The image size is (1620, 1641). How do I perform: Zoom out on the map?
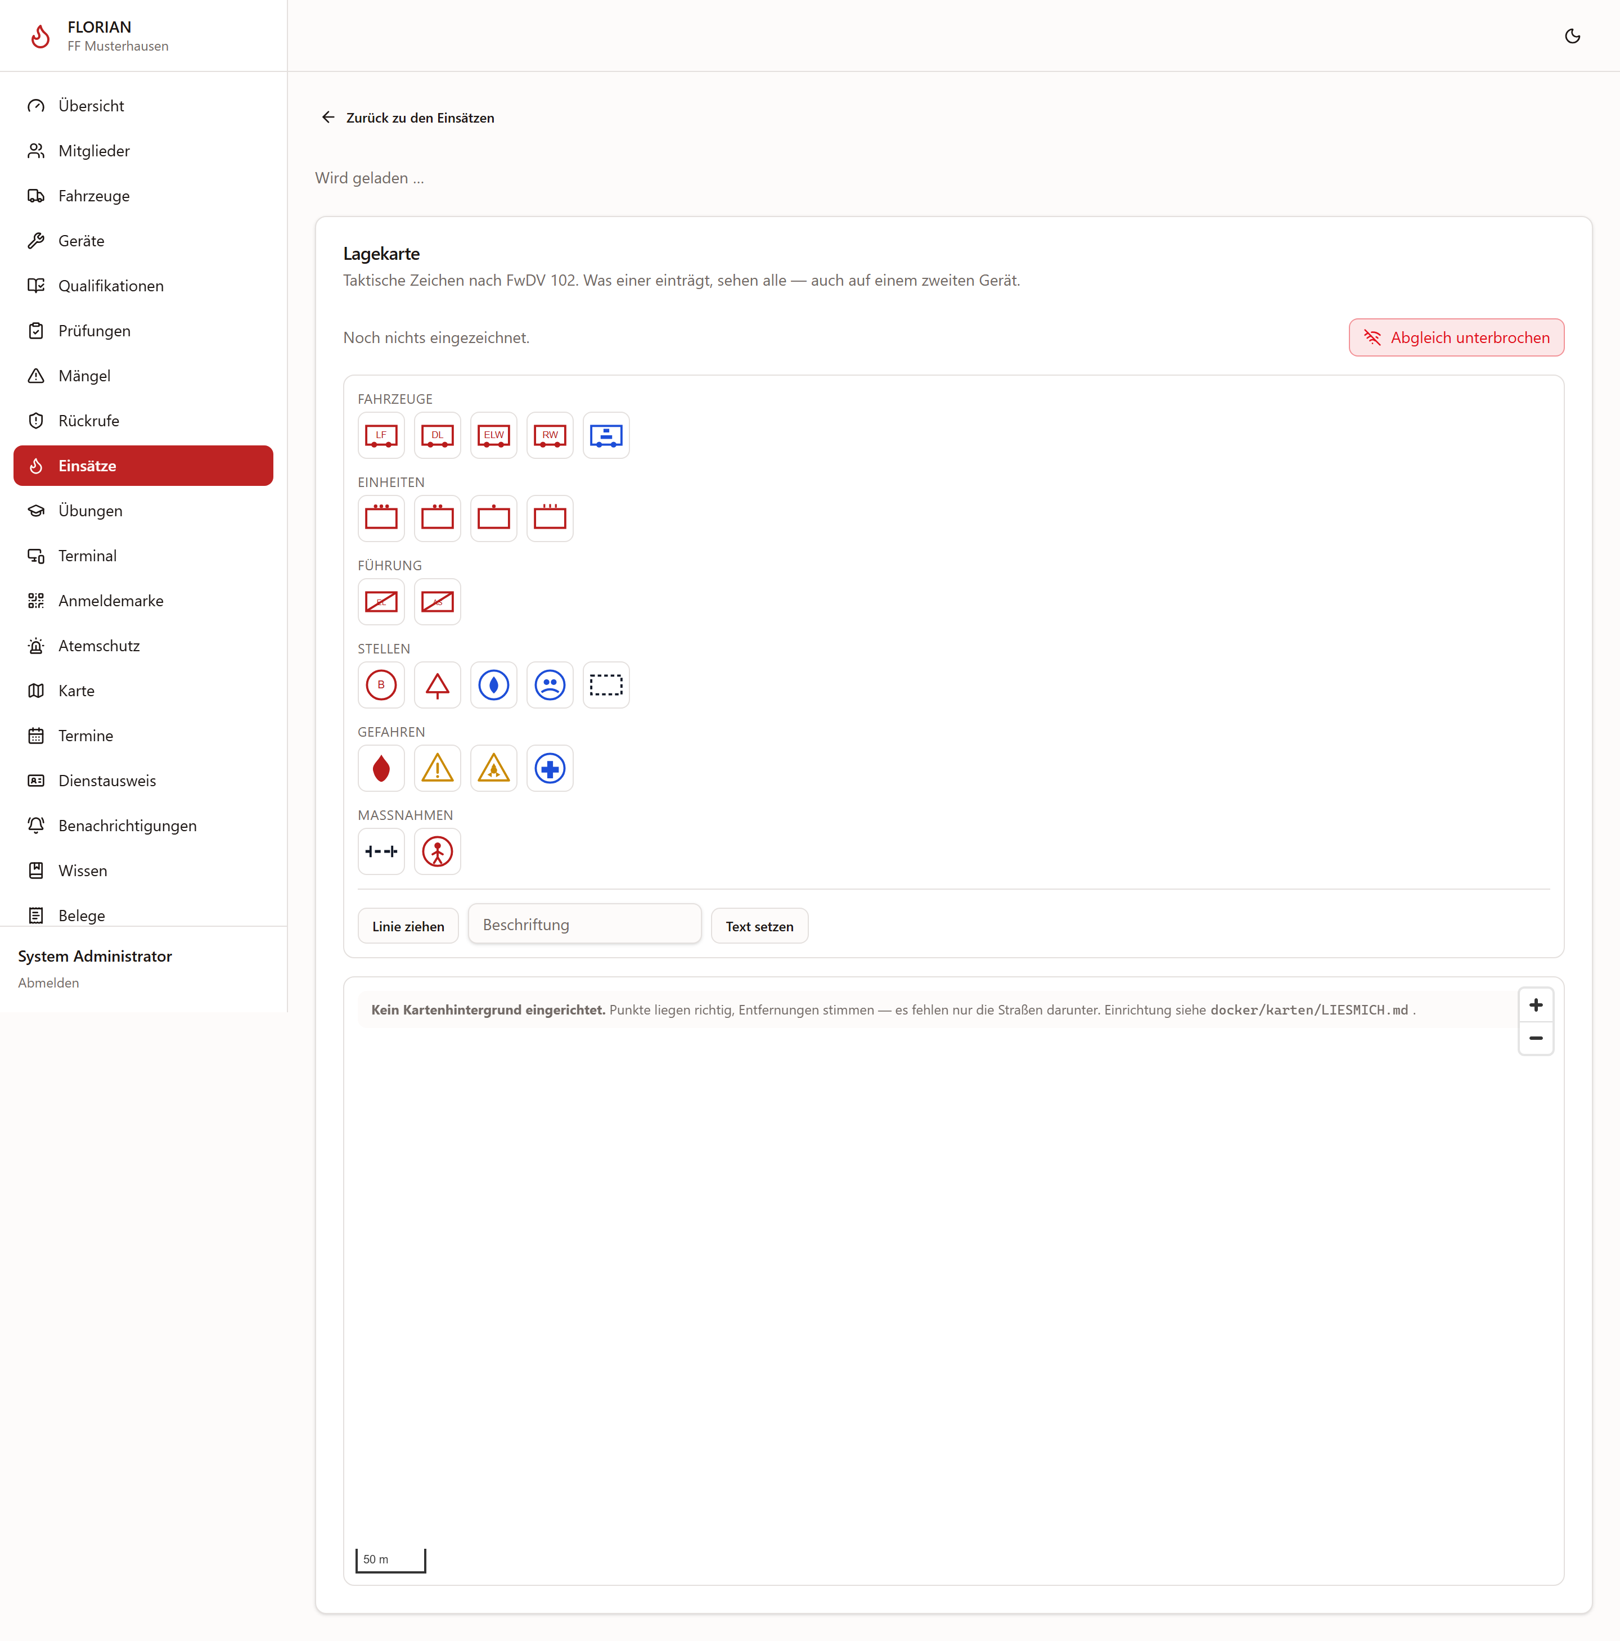tap(1536, 1039)
